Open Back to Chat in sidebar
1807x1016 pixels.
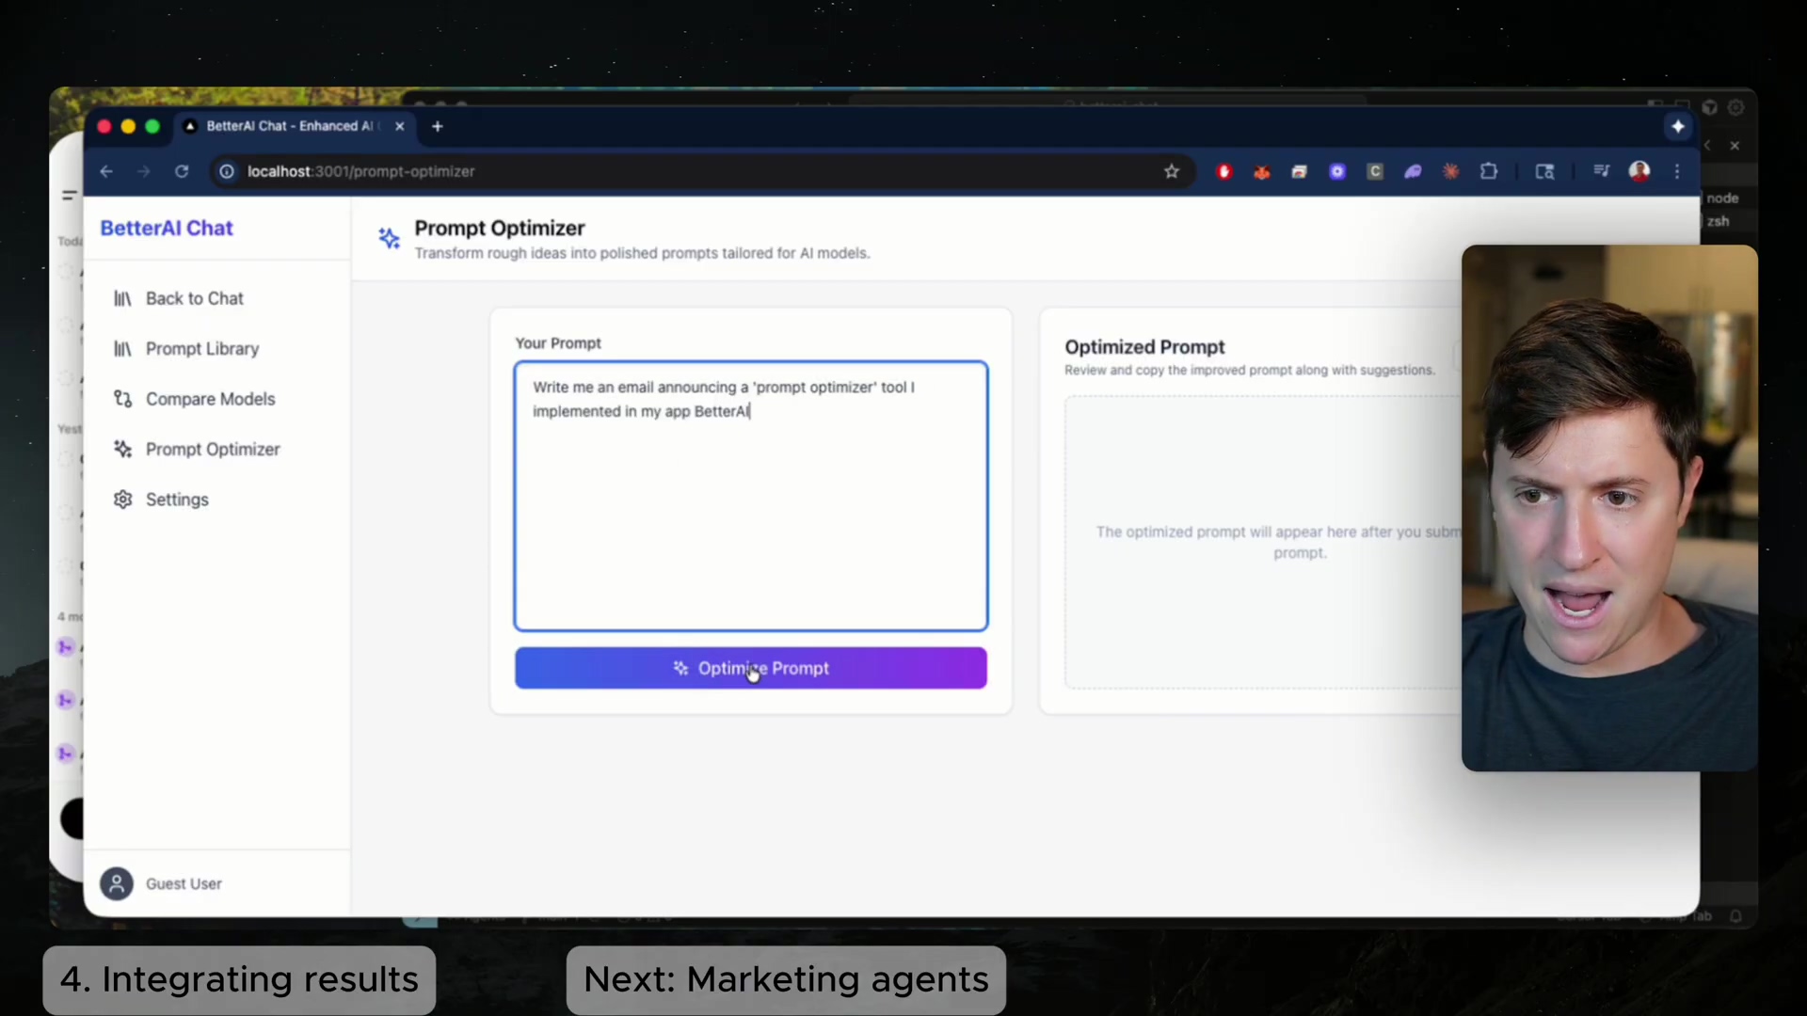[194, 298]
